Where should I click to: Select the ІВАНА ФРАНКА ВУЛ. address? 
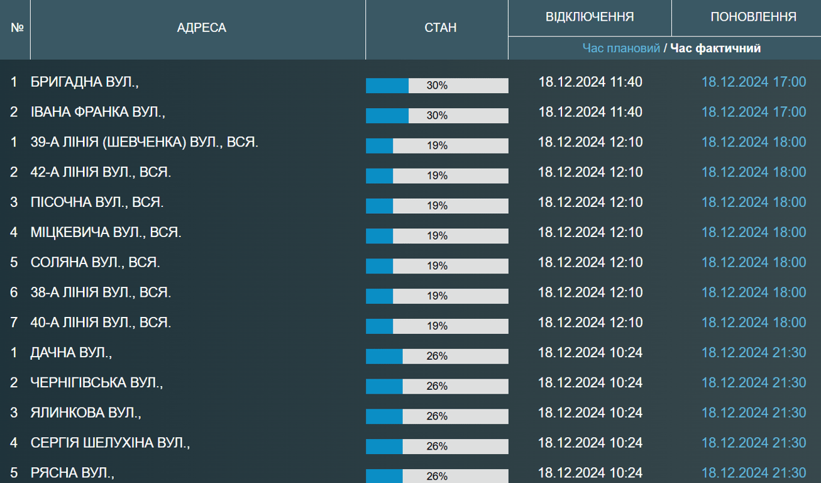pos(97,112)
